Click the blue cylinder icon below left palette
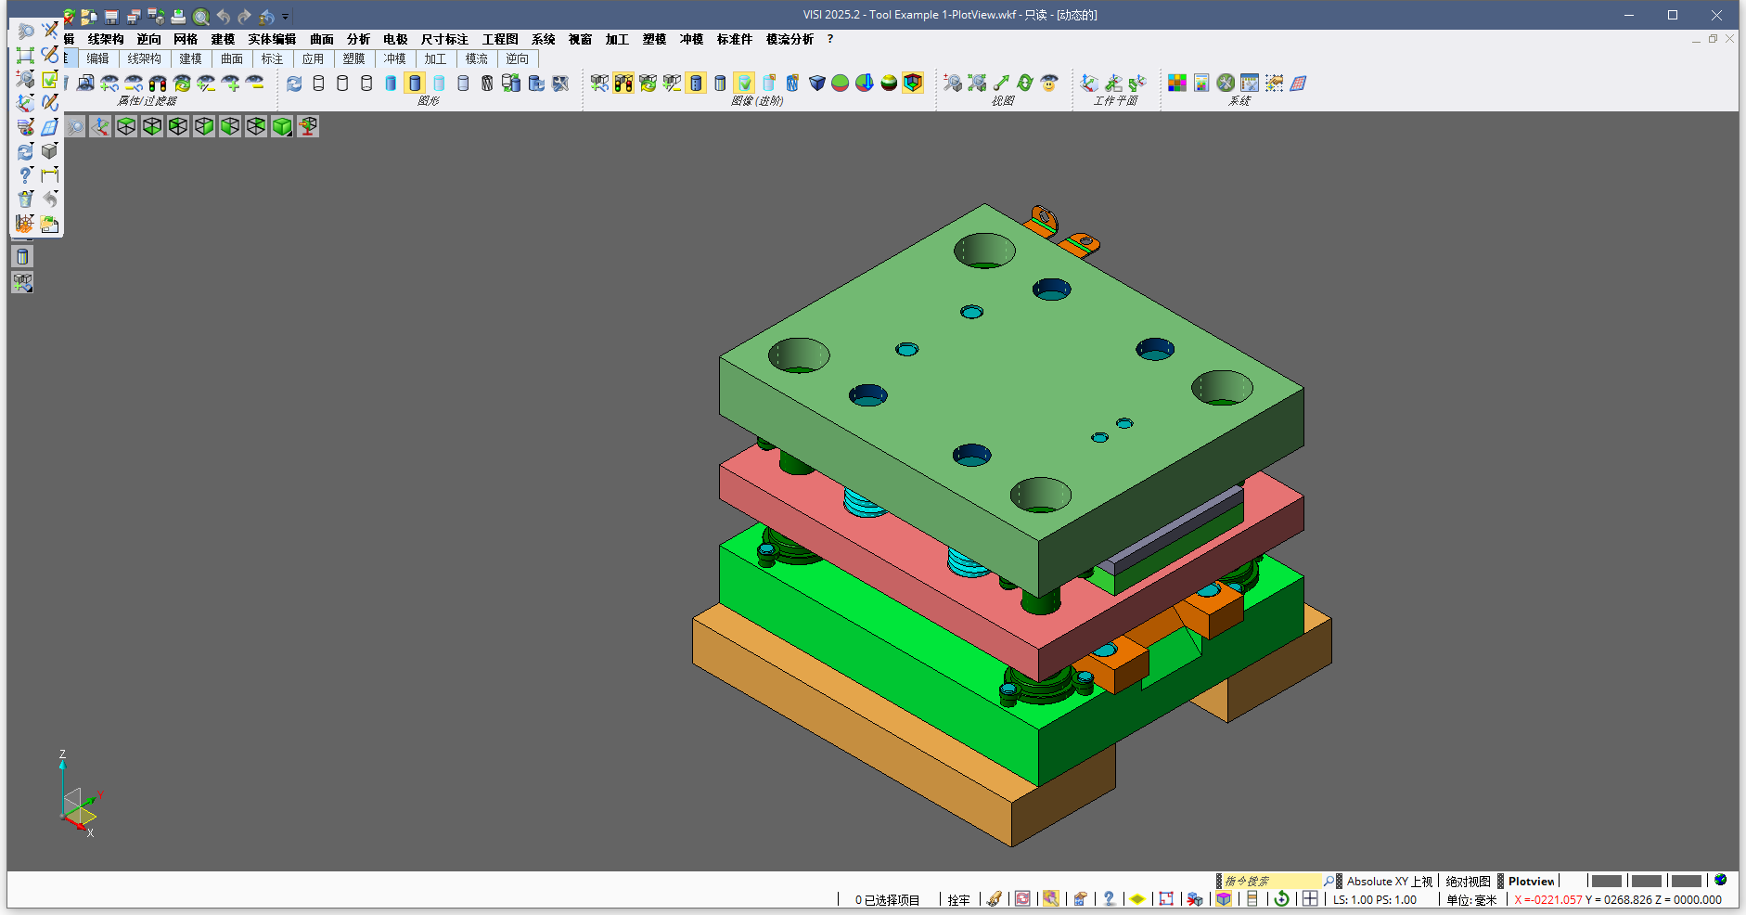This screenshot has width=1746, height=915. [x=23, y=257]
